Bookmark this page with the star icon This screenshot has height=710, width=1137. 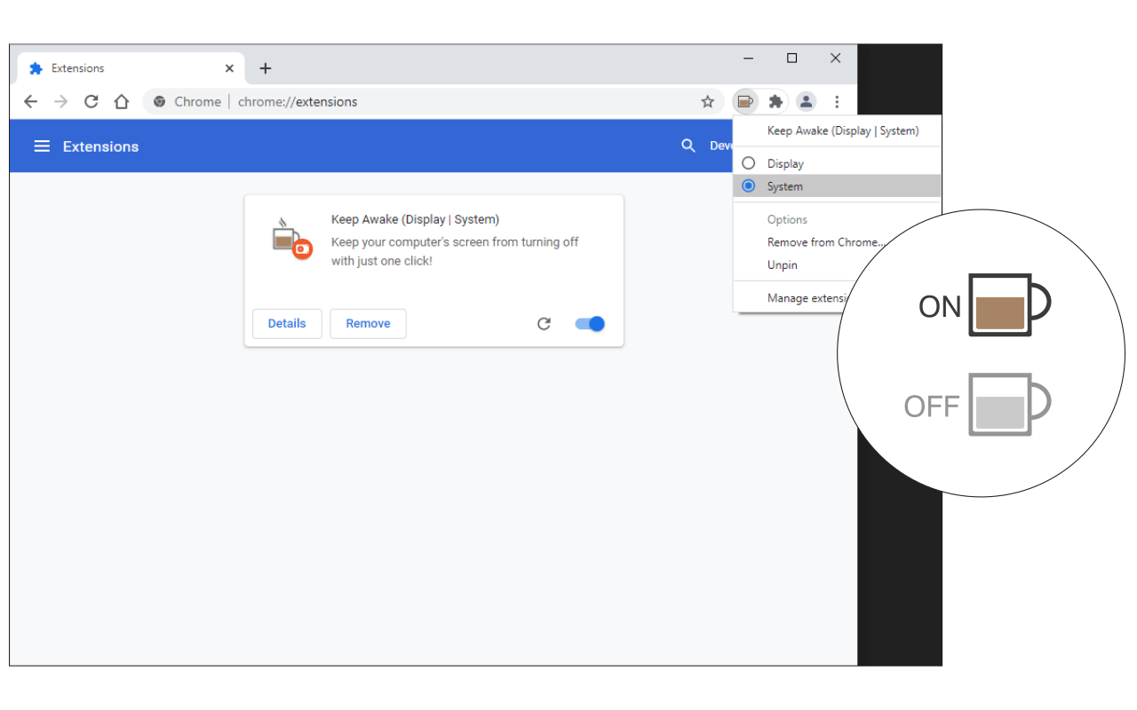click(707, 101)
